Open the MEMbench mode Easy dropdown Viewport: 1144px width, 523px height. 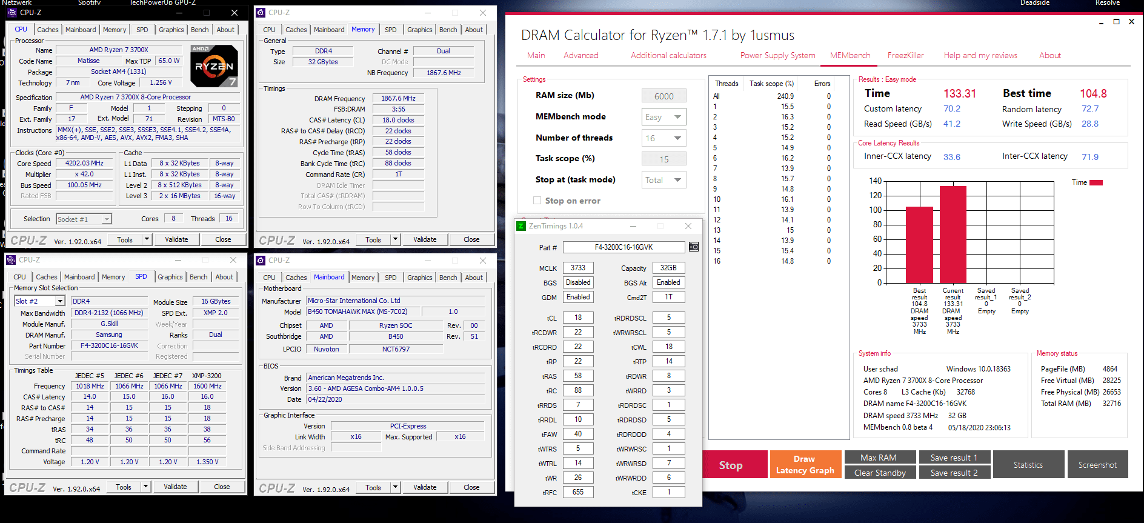[x=664, y=117]
